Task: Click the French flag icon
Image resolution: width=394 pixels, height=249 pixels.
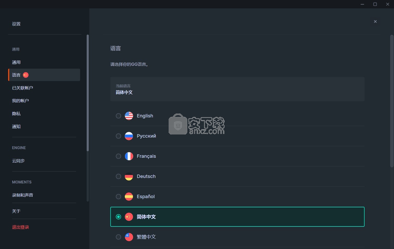Action: coord(129,156)
